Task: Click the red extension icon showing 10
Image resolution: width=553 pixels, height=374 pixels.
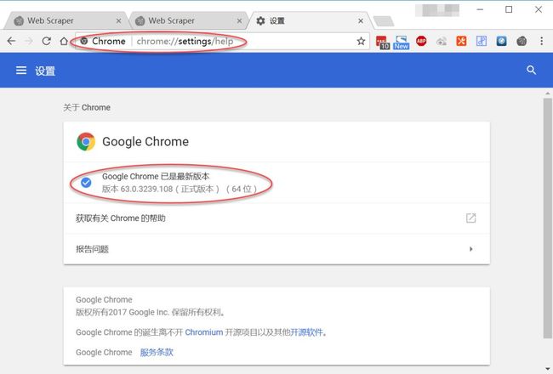Action: (x=382, y=42)
